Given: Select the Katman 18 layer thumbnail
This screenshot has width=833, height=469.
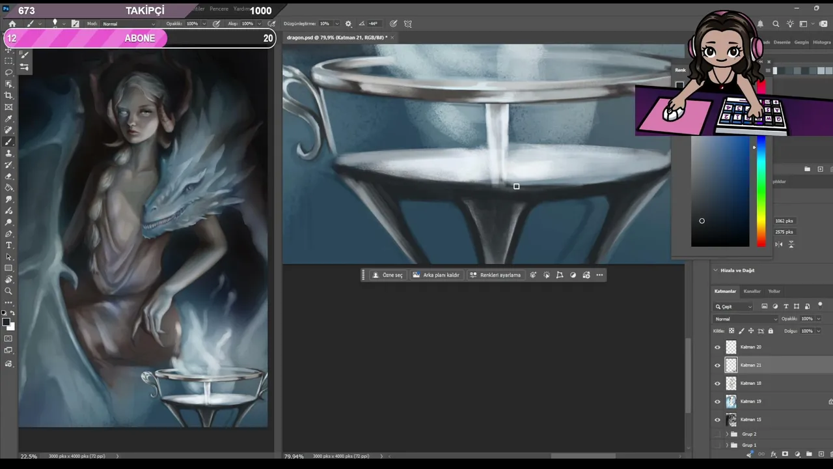Looking at the screenshot, I should pyautogui.click(x=731, y=384).
